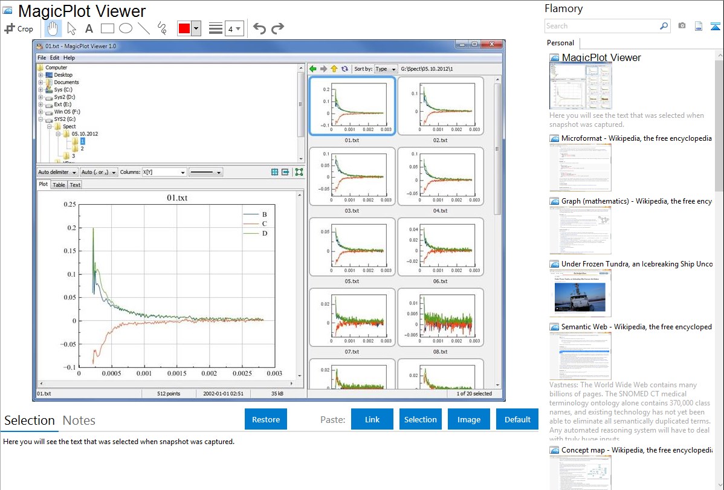
Task: Collapse the SYS2 (G:) drive node
Action: pos(40,119)
